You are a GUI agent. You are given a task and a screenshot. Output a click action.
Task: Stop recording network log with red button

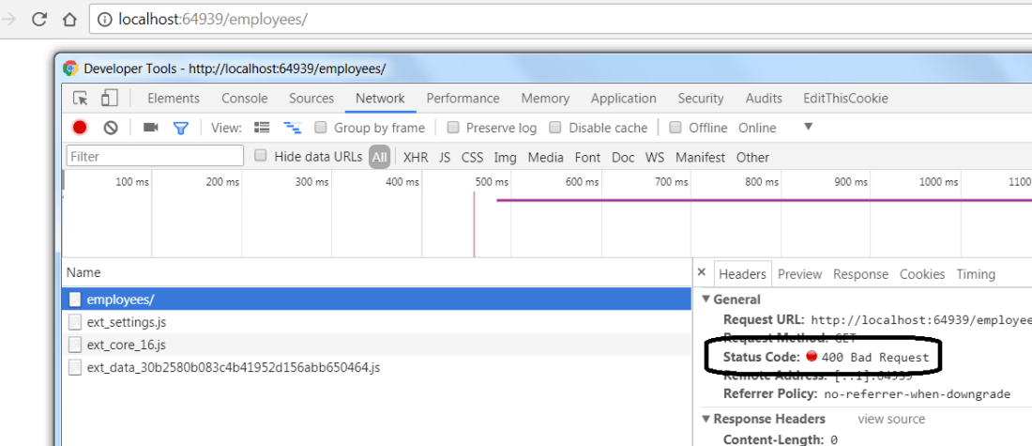(x=80, y=128)
